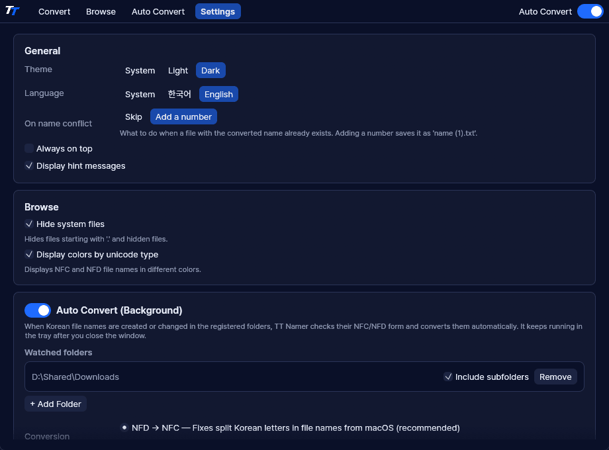Select English language
Screen dimensions: 609x450
point(218,95)
